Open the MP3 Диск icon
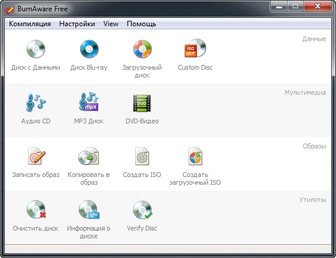Screen dimensions: 336x258 88,102
